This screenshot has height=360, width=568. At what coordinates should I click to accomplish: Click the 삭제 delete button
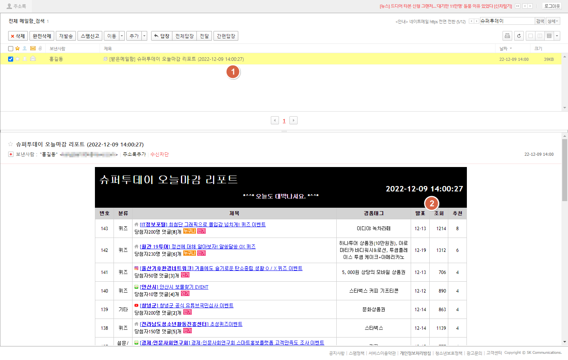pos(18,36)
